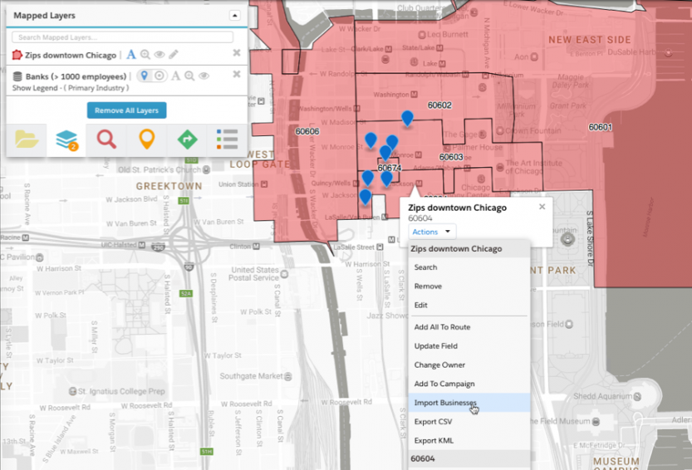Click the Union Station transit marker
Screen dimensions: 692x470
[264, 184]
